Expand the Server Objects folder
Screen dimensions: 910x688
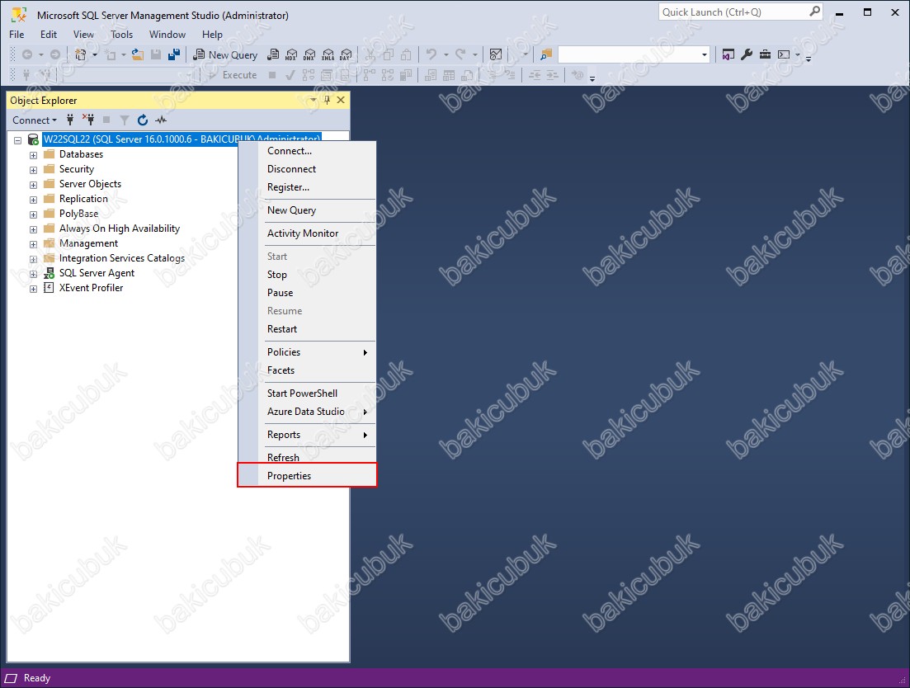[33, 185]
